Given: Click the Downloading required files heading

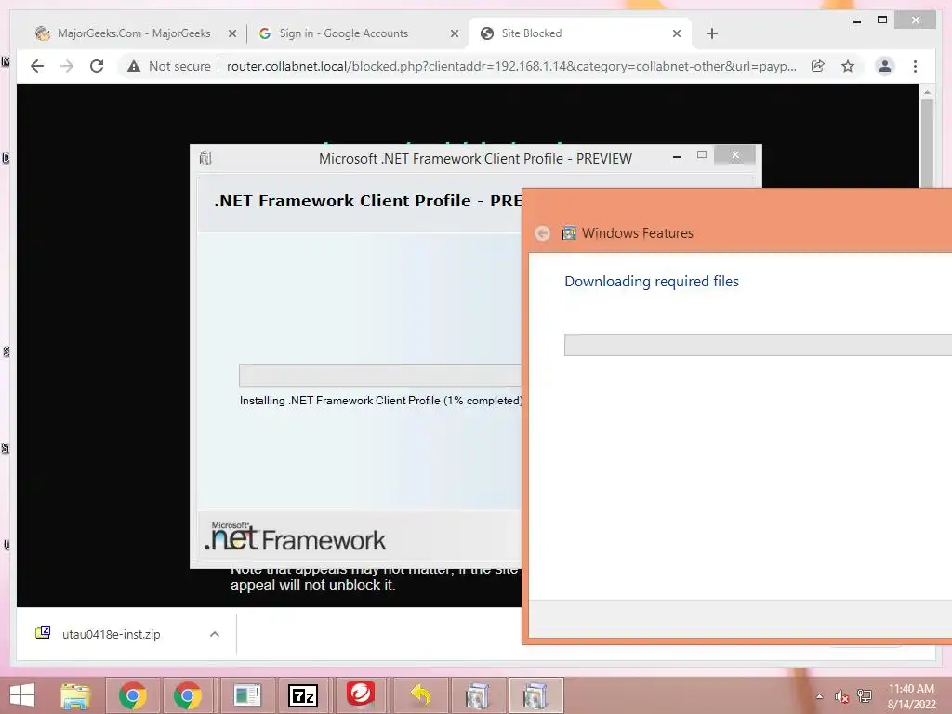Looking at the screenshot, I should tap(652, 281).
